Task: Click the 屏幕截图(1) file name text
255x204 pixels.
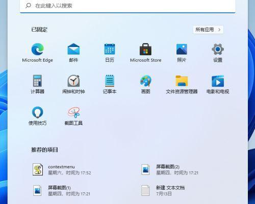Action: [59, 188]
